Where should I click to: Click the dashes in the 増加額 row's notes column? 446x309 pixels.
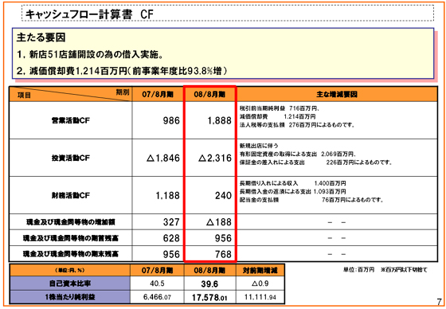click(337, 222)
